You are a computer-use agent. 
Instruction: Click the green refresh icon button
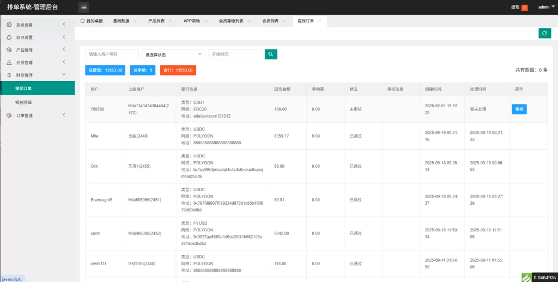[544, 33]
